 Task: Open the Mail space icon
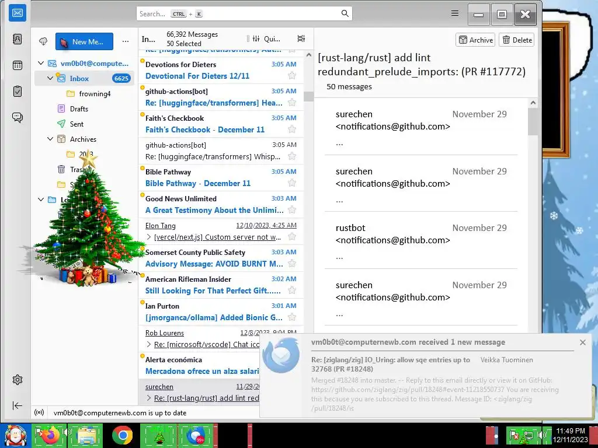pos(18,13)
